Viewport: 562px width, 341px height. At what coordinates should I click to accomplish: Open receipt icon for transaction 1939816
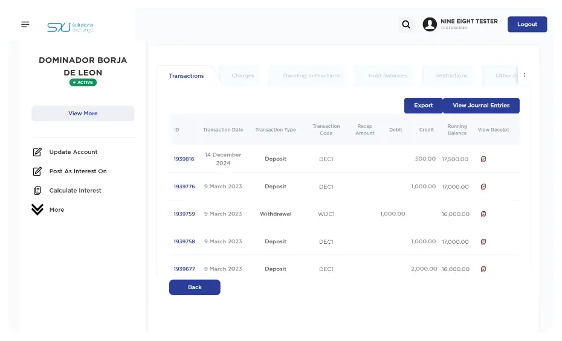pos(483,159)
